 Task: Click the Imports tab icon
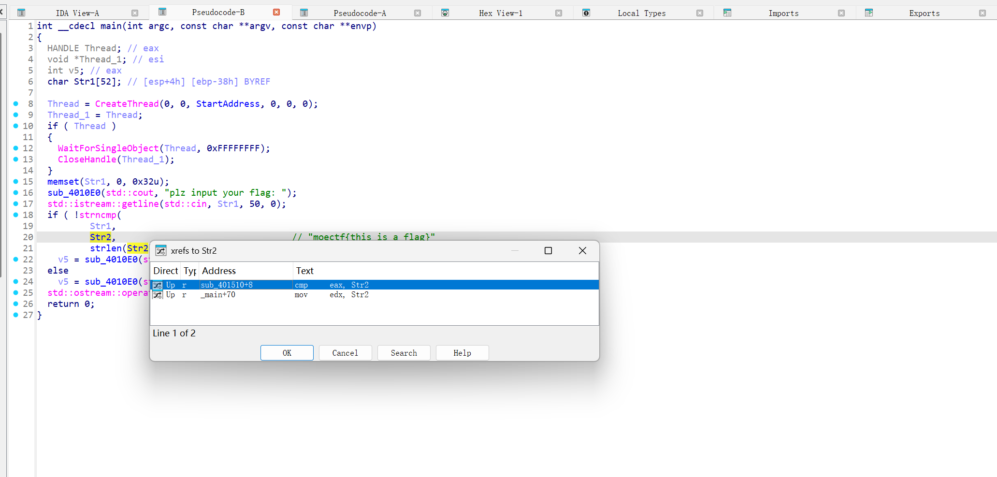(x=727, y=13)
